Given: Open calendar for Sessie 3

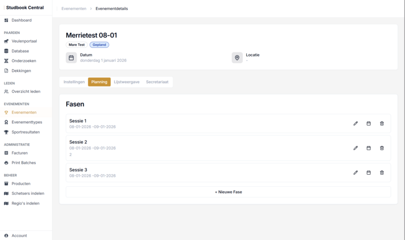Looking at the screenshot, I should click(369, 173).
